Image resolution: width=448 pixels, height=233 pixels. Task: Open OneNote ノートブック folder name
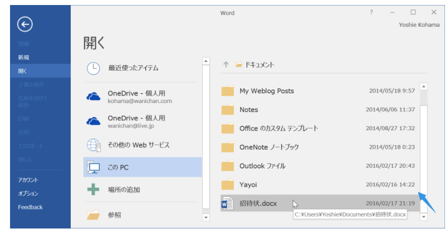pos(269,147)
